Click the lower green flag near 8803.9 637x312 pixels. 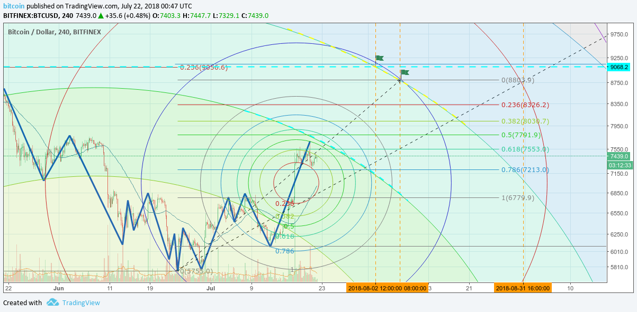(405, 72)
